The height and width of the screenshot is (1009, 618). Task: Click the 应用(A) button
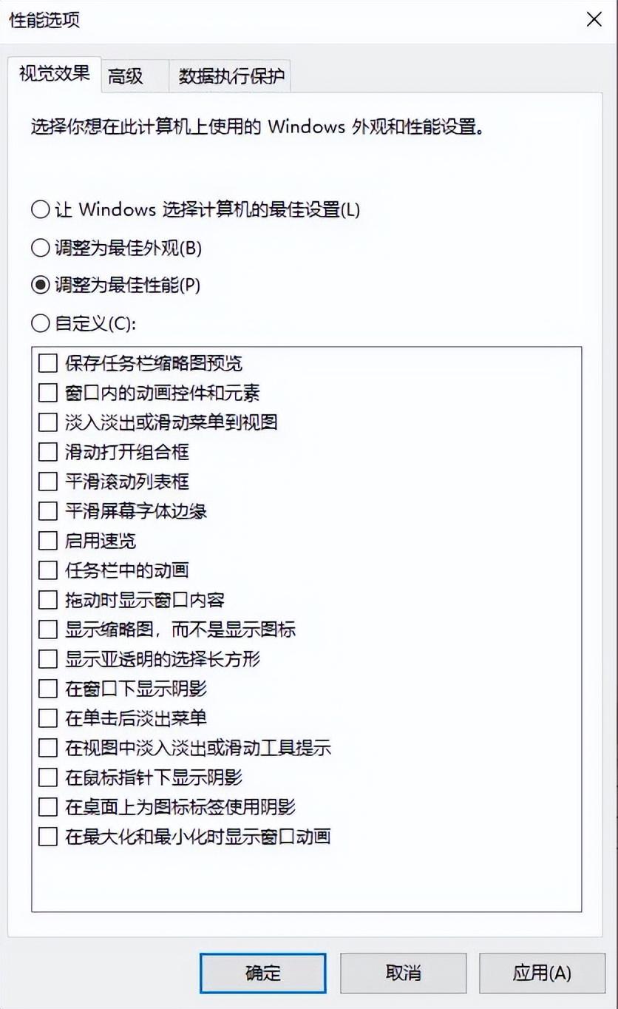tap(542, 973)
